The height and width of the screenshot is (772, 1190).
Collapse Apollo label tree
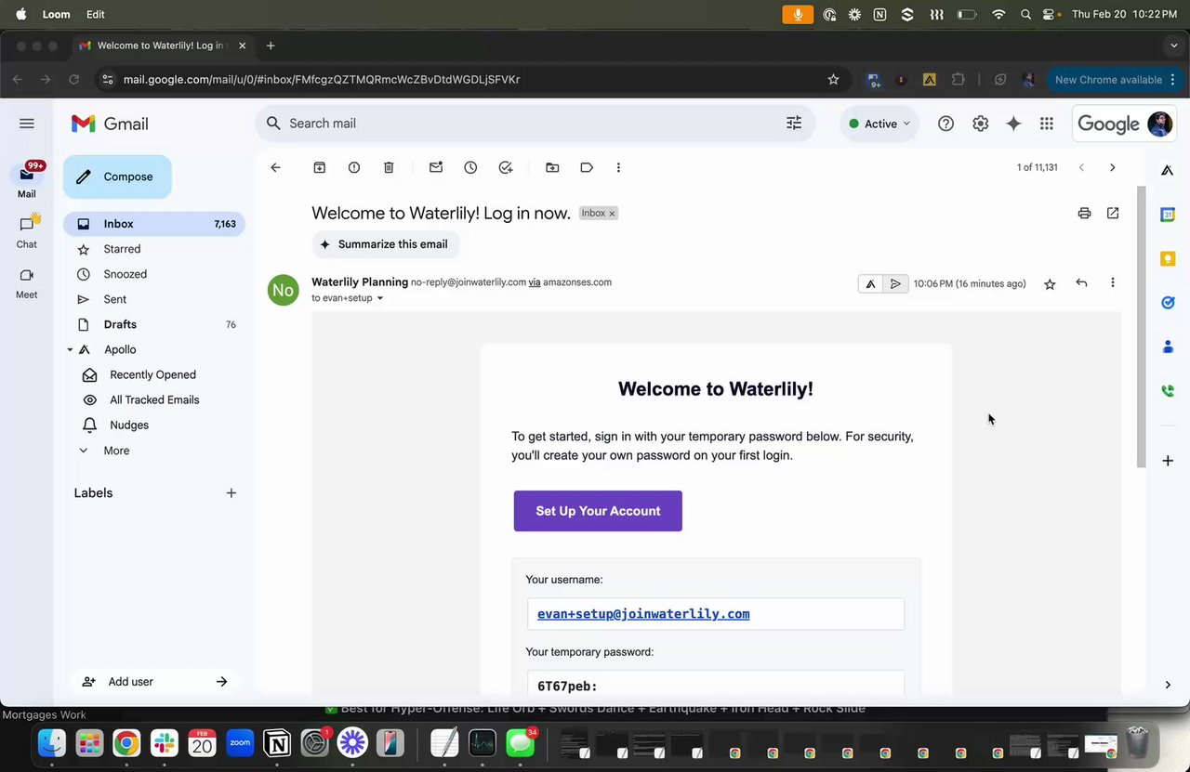70,350
